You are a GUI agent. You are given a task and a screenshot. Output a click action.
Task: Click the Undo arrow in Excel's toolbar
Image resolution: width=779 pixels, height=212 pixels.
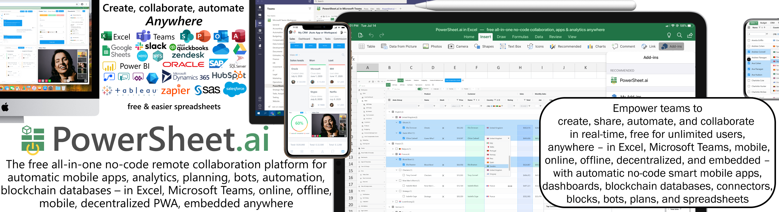click(371, 35)
